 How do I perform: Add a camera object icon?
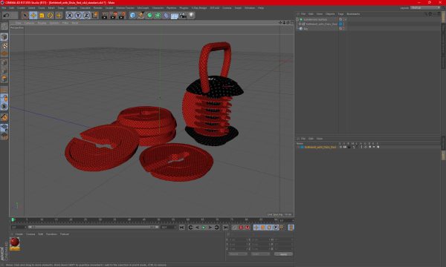(x=183, y=16)
